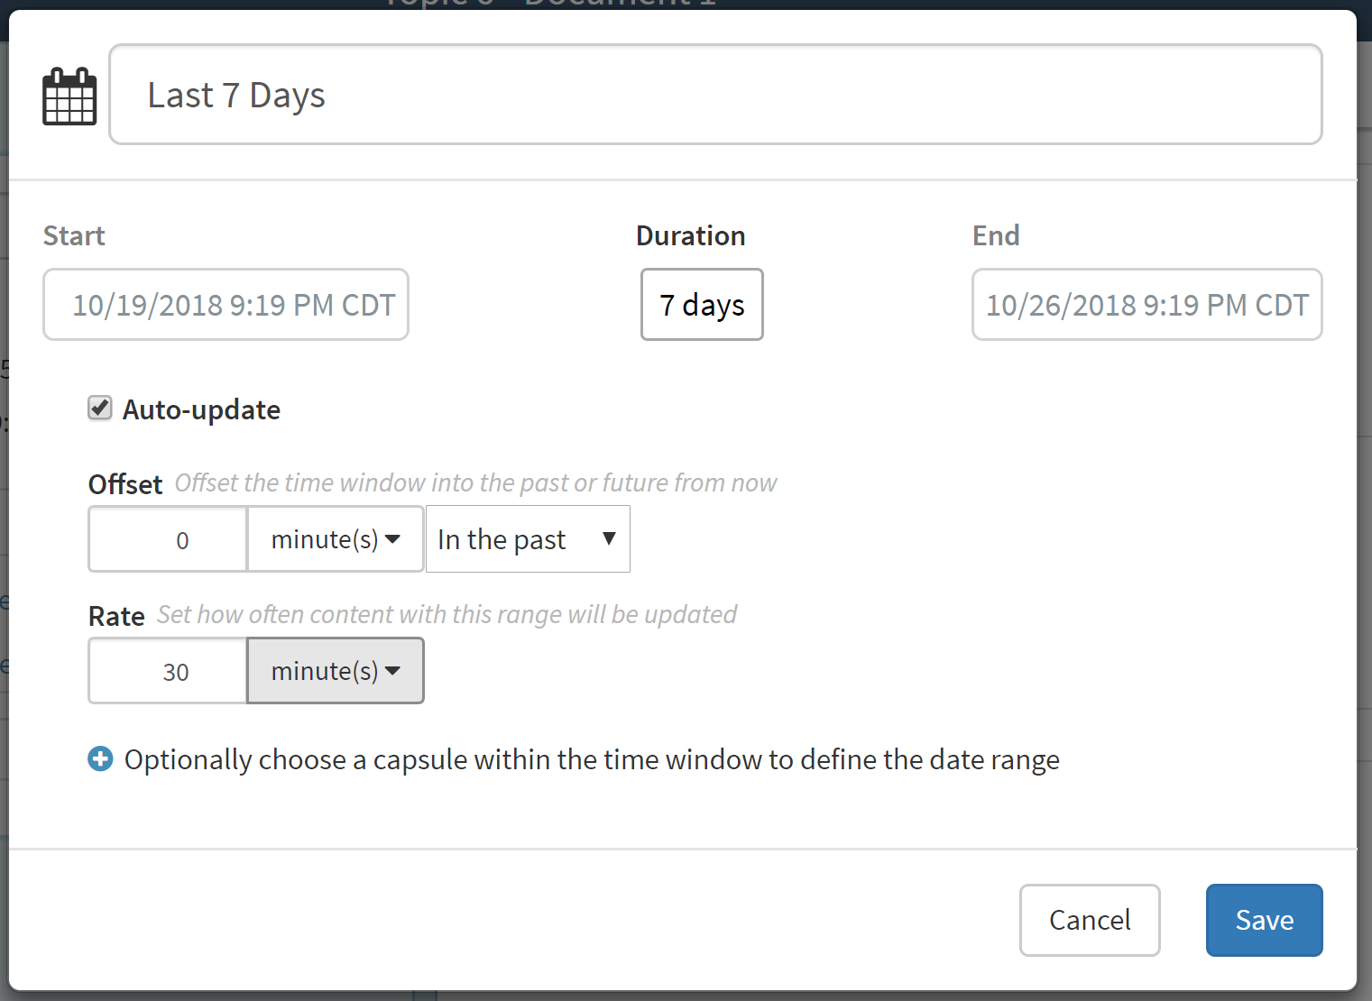
Task: Toggle the Auto-update checkbox
Action: tap(100, 409)
